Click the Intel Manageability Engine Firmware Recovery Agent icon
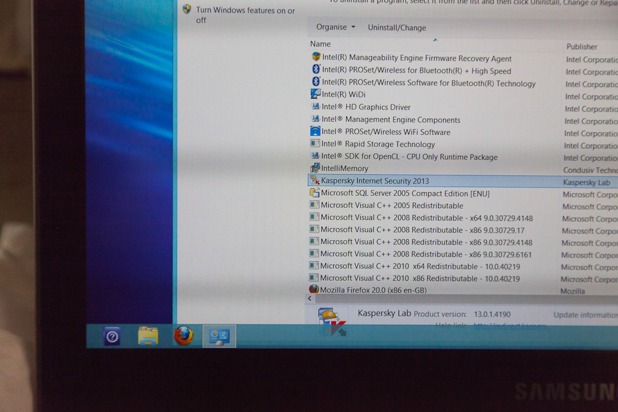This screenshot has height=412, width=618. (x=316, y=57)
